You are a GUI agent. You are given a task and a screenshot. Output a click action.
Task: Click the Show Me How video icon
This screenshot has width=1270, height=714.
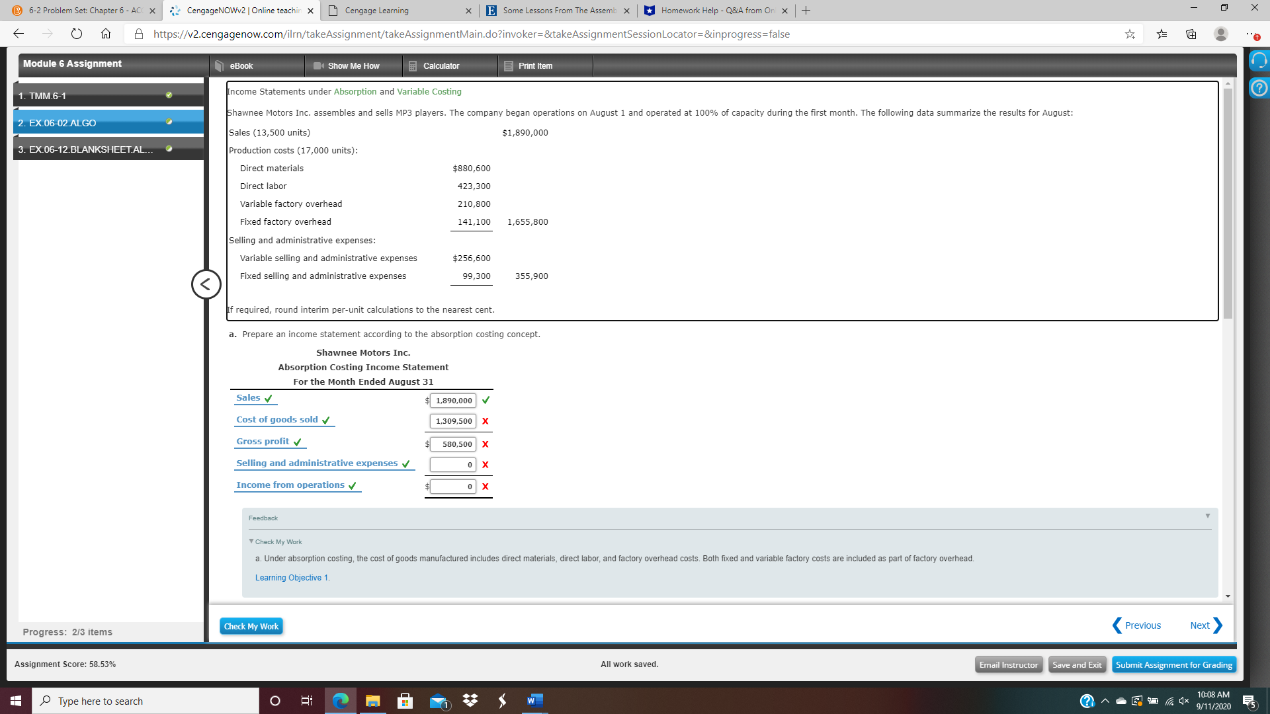[318, 66]
